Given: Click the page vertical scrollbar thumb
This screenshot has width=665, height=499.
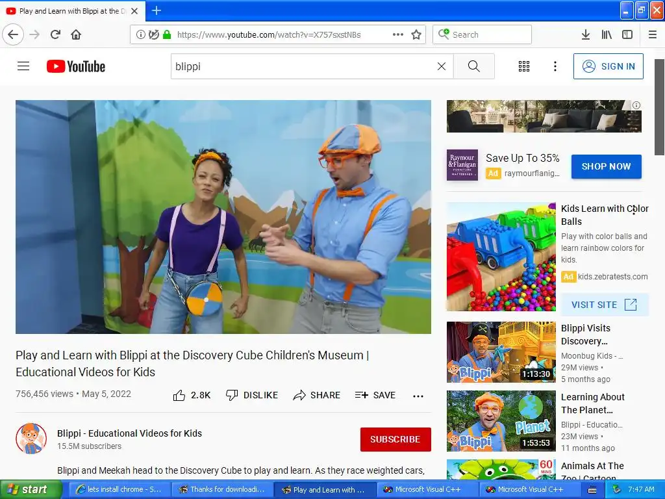Looking at the screenshot, I should [660, 107].
